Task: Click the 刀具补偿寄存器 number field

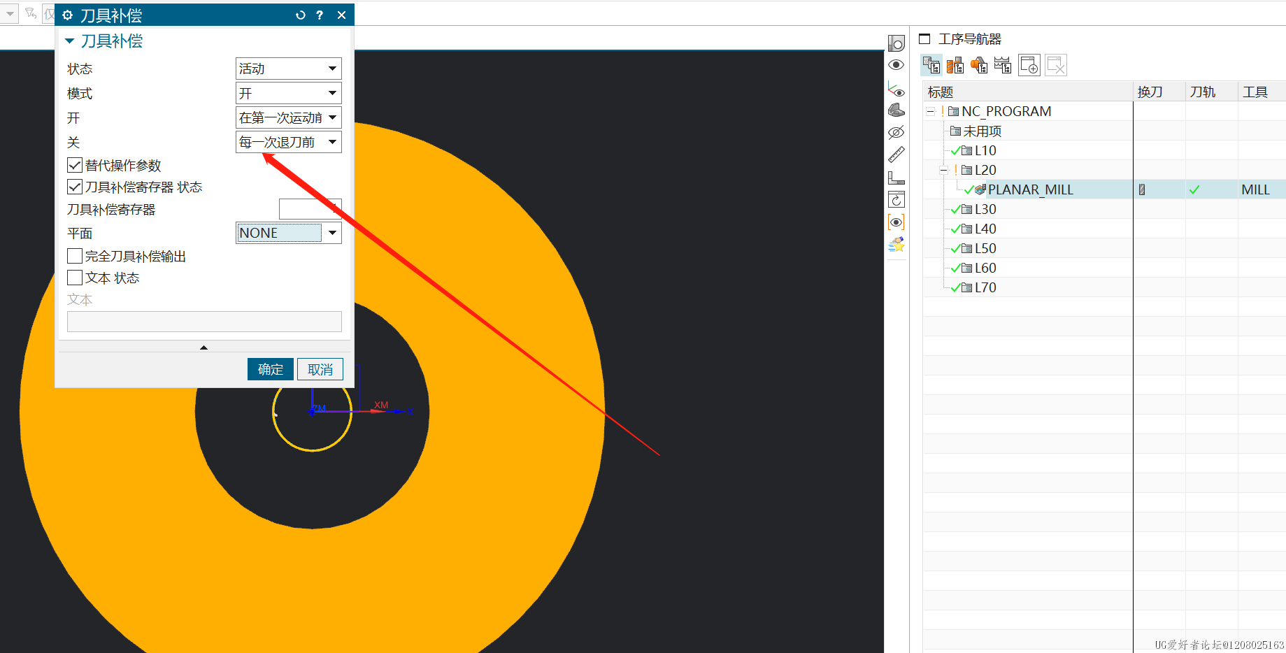Action: tap(310, 209)
